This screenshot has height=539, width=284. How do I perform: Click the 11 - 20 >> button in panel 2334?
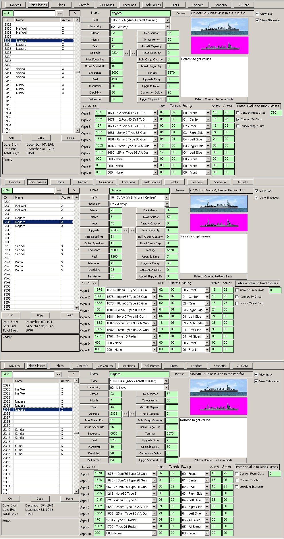coord(89,283)
